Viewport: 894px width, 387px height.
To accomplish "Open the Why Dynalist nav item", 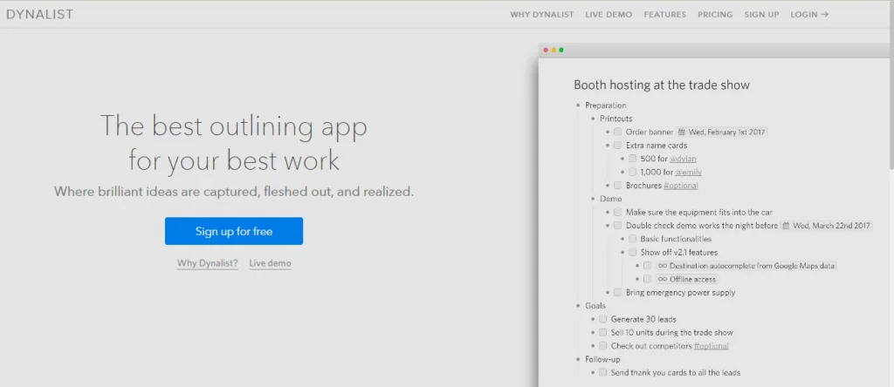I will click(x=541, y=15).
